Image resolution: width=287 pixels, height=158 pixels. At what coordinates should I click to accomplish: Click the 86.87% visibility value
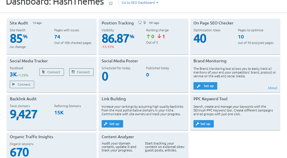click(118, 38)
